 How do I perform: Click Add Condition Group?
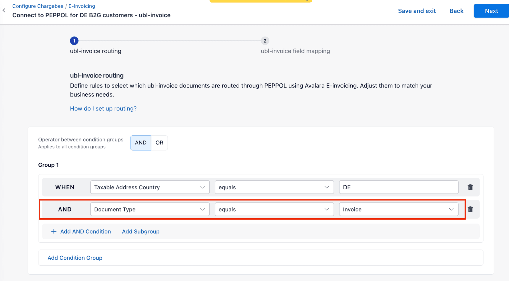click(75, 258)
